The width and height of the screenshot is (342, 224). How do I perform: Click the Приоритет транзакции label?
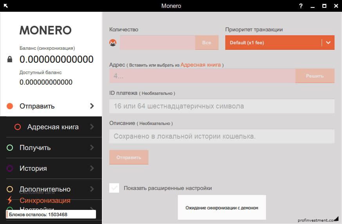[254, 29]
